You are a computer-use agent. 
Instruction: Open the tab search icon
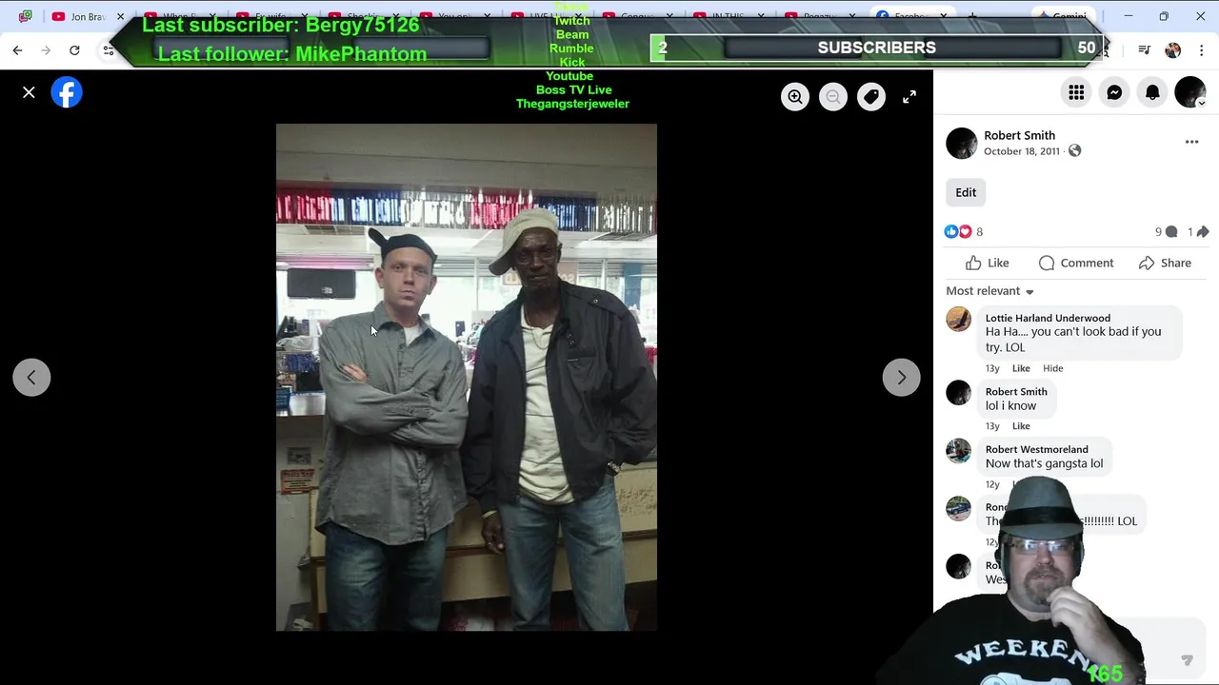[25, 16]
